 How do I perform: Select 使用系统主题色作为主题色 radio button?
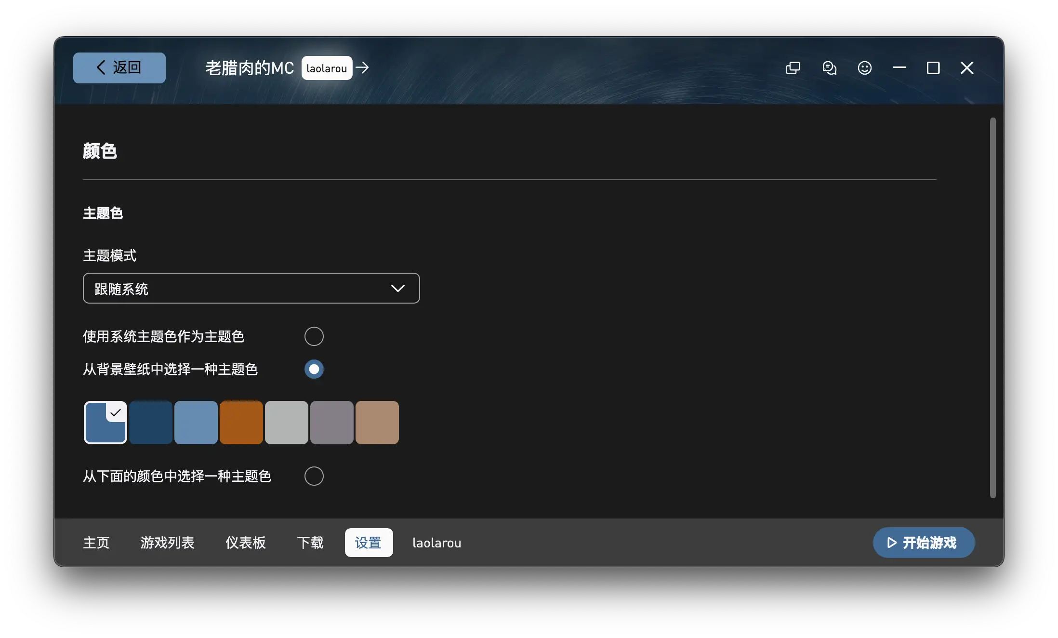click(314, 336)
